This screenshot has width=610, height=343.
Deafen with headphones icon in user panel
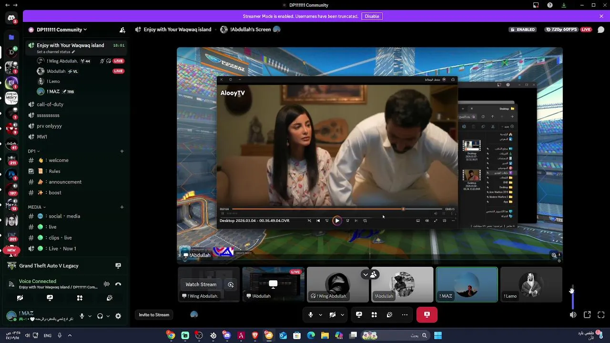(100, 316)
